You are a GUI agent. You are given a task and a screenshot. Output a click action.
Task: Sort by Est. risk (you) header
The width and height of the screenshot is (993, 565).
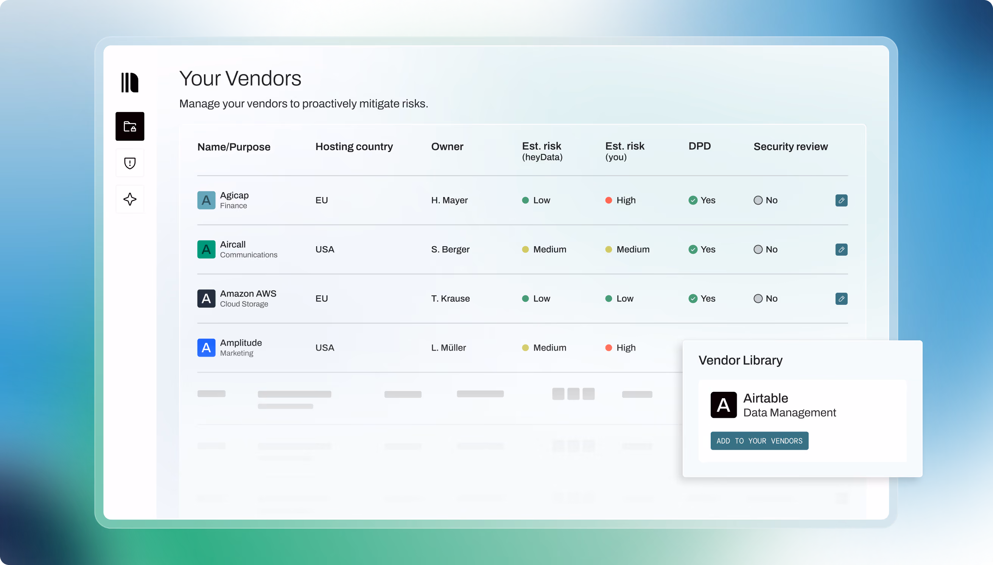click(625, 151)
